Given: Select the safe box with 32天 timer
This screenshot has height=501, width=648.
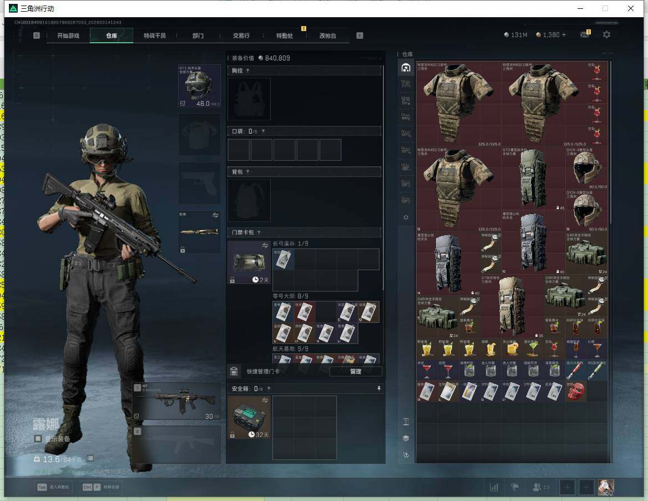Looking at the screenshot, I should (x=249, y=417).
